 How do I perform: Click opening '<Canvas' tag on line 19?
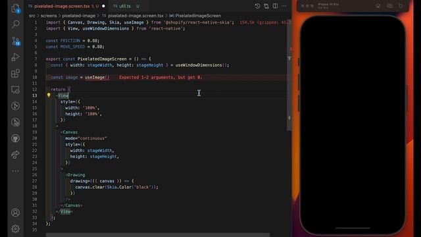point(69,132)
